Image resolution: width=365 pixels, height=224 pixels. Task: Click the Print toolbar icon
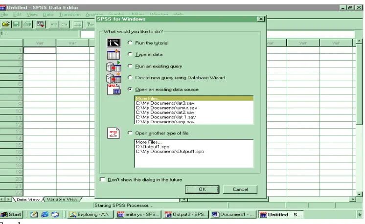click(27, 24)
